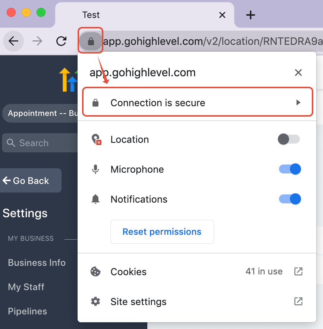Image resolution: width=323 pixels, height=329 pixels.
Task: Click the browser forward arrow
Action: point(37,41)
